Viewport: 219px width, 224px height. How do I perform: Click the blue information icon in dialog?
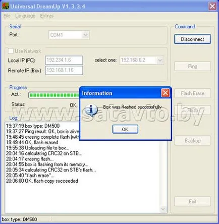point(91,110)
